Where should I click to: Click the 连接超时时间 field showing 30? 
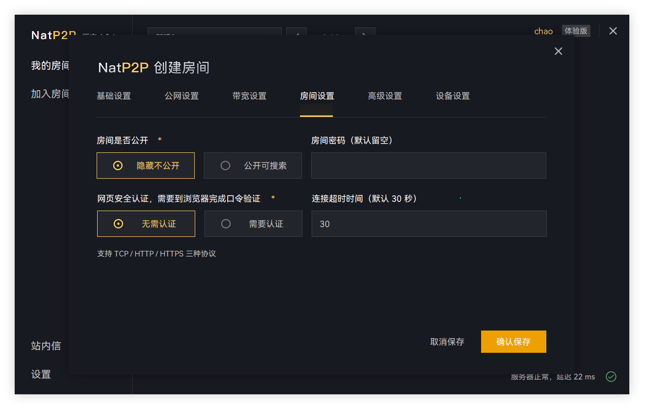point(429,224)
